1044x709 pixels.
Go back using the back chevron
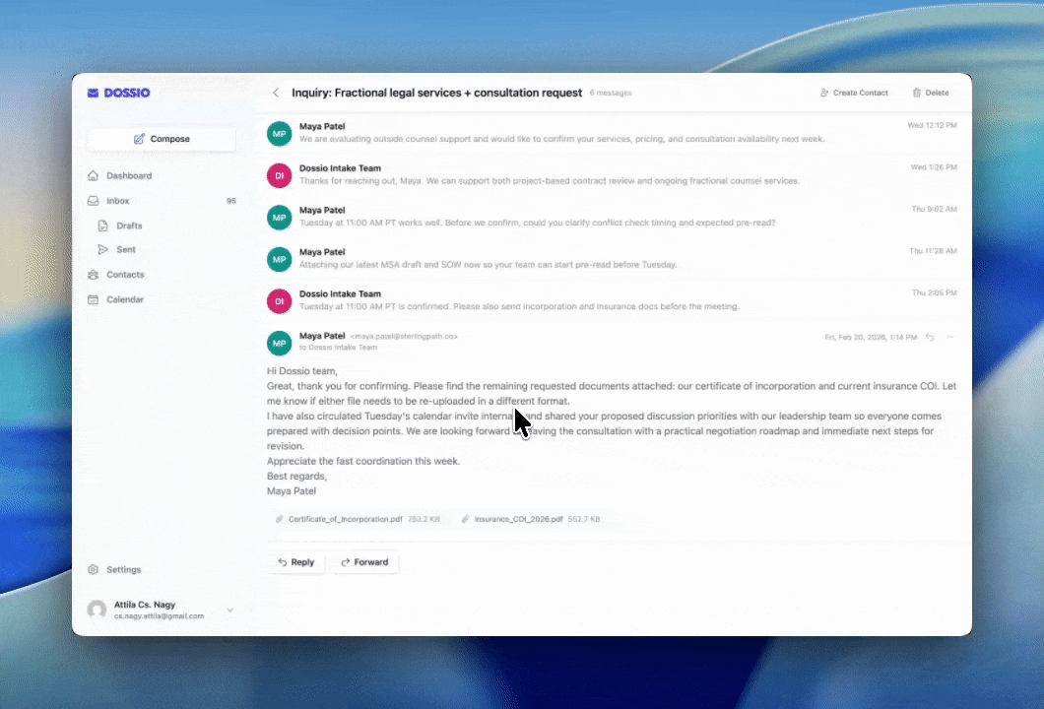[x=276, y=92]
